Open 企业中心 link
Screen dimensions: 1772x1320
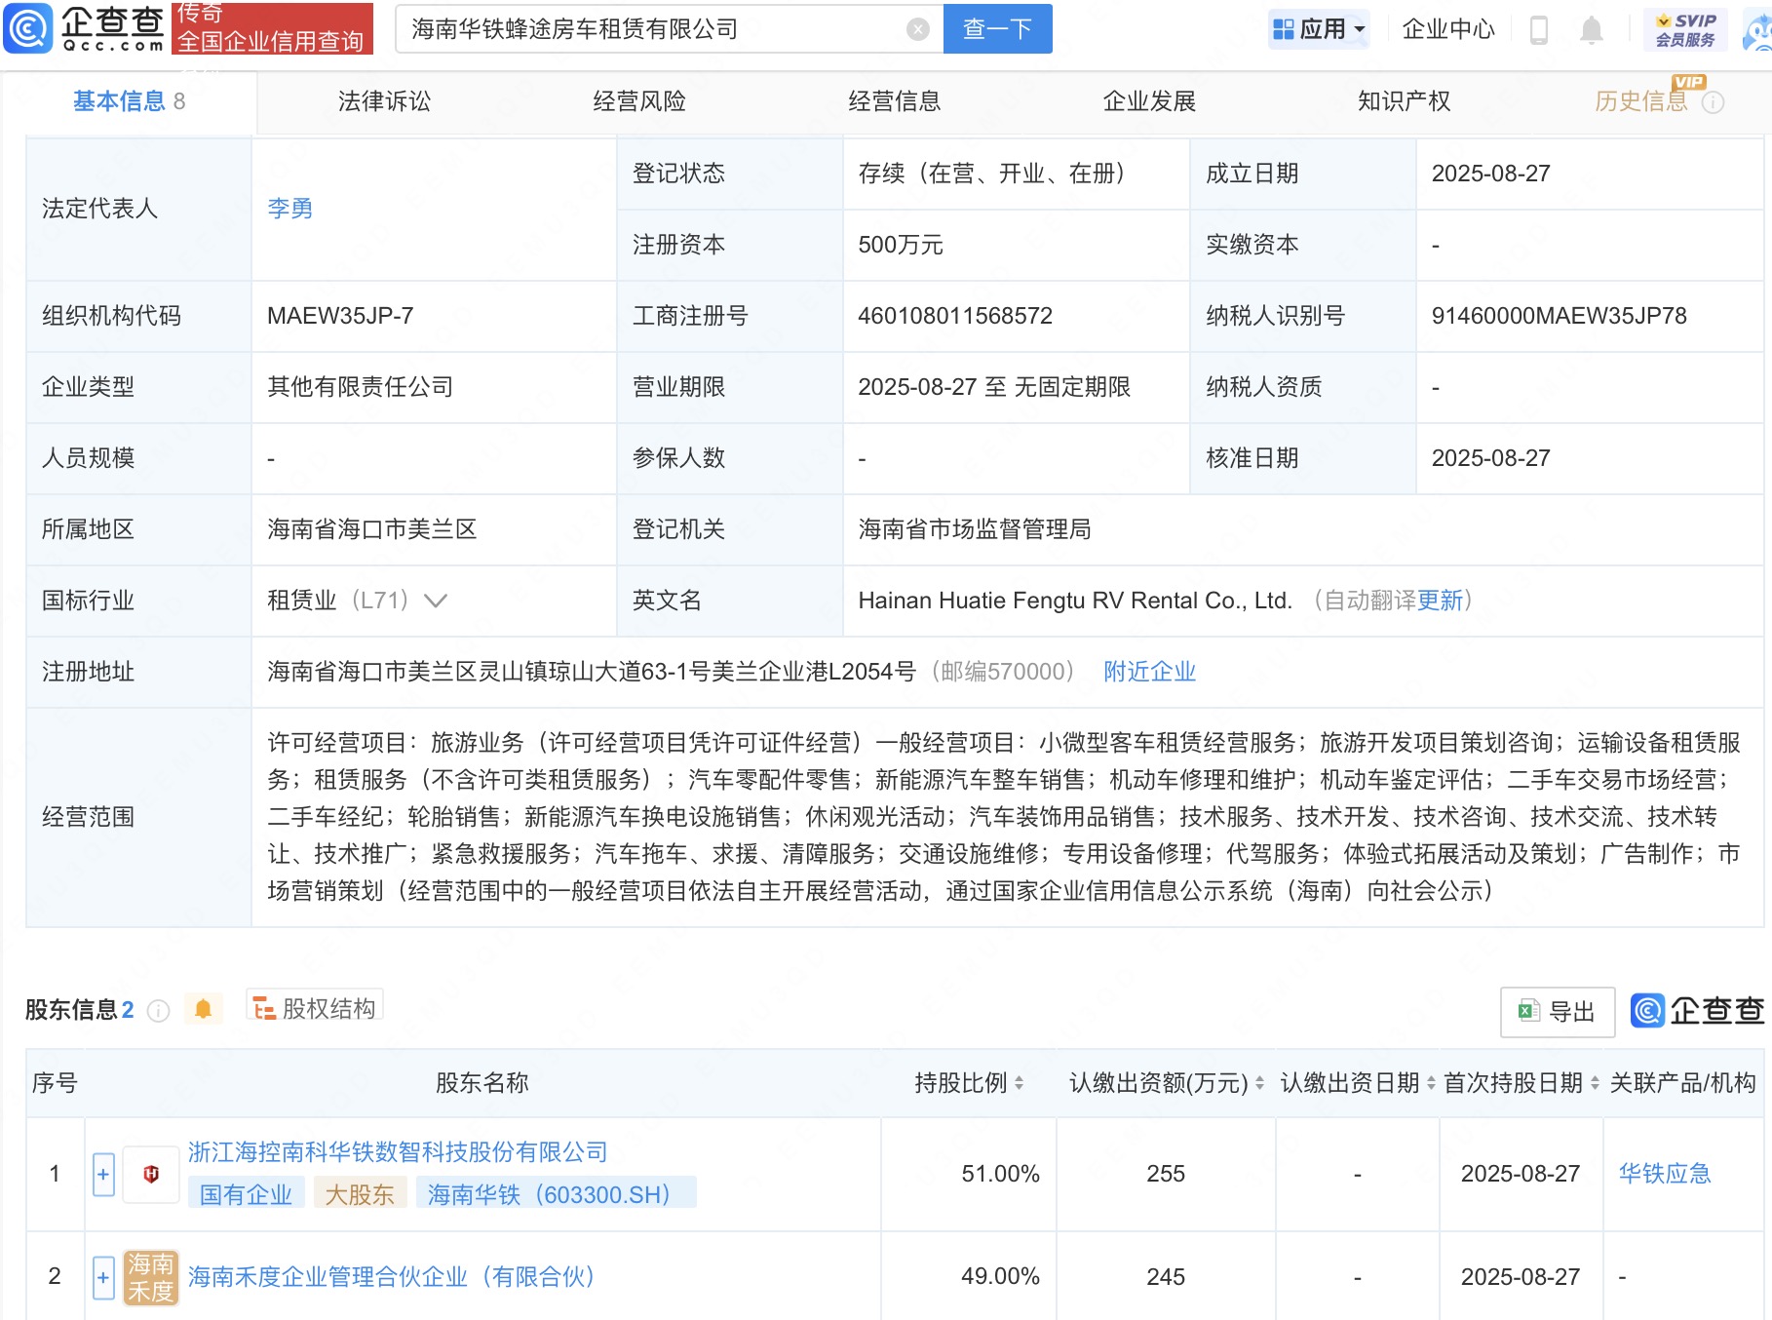coord(1447,29)
